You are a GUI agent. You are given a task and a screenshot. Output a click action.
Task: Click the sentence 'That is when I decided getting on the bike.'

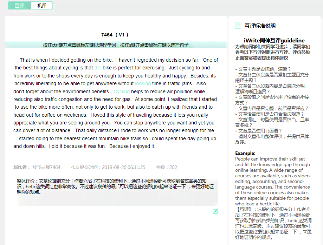point(66,60)
